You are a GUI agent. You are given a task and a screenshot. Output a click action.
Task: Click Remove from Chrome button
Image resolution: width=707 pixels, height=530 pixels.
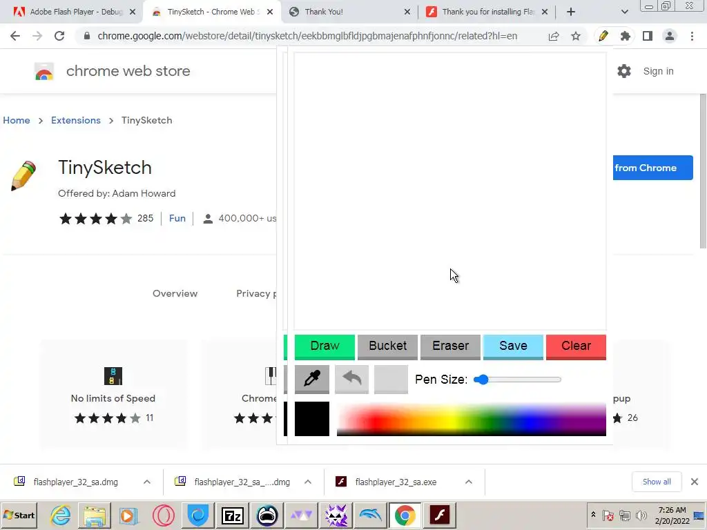pyautogui.click(x=653, y=168)
